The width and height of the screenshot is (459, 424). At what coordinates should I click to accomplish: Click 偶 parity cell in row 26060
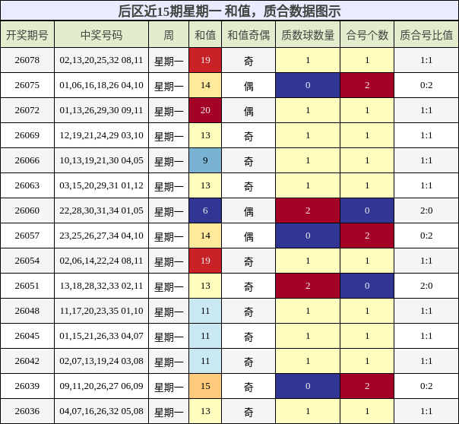tap(248, 211)
